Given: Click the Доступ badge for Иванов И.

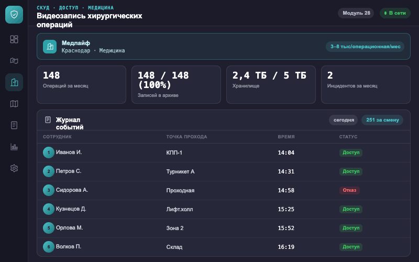Looking at the screenshot, I should 351,152.
